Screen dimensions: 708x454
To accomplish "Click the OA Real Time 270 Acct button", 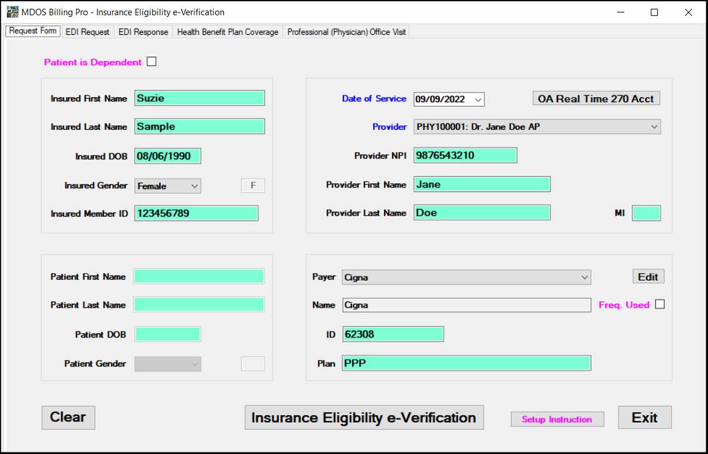I will click(x=595, y=98).
